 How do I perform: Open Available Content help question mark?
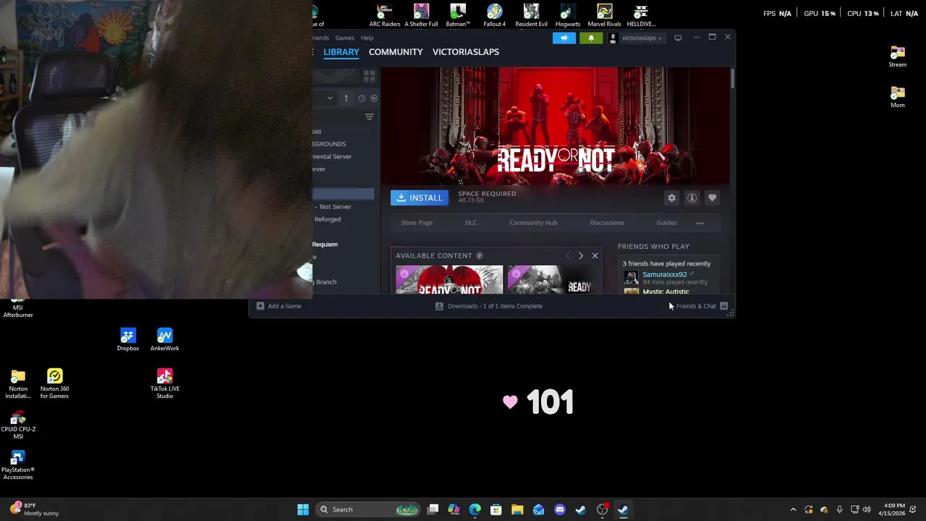point(479,255)
